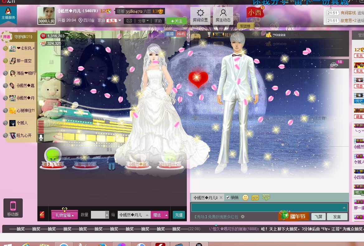The height and width of the screenshot is (246, 364).
Task: Select guardian ❤ミ东风 in list
Action: click(x=20, y=48)
